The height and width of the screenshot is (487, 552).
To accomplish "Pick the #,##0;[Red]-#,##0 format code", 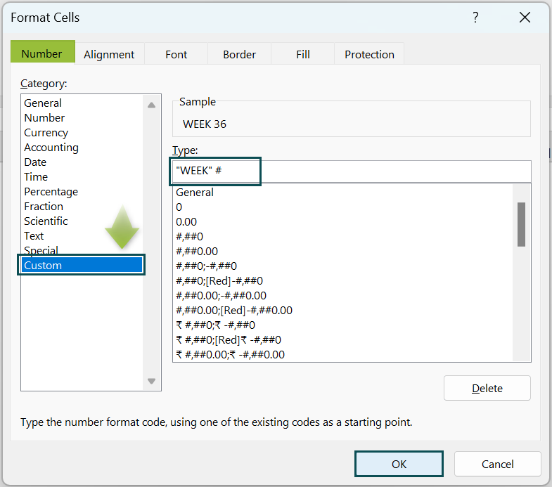I will pyautogui.click(x=343, y=281).
